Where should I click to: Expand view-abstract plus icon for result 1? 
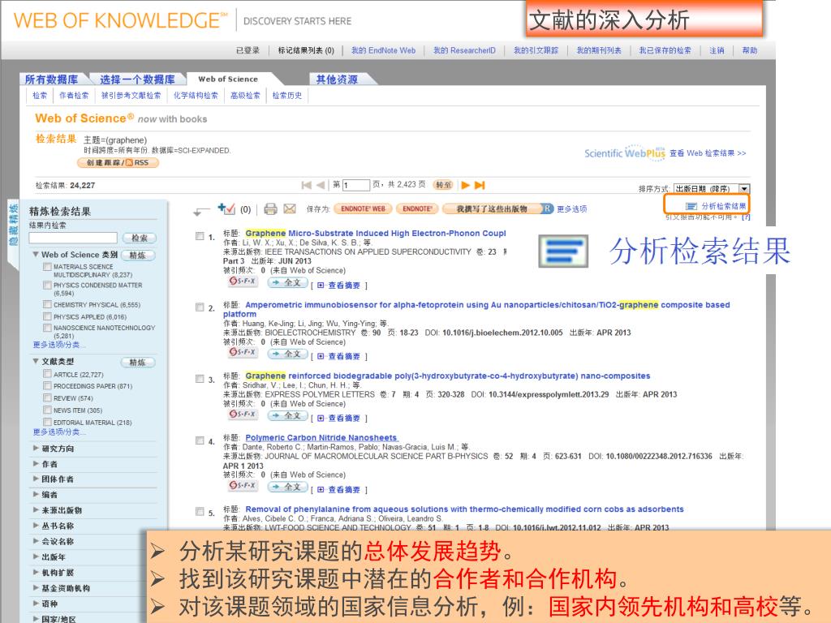(x=321, y=285)
